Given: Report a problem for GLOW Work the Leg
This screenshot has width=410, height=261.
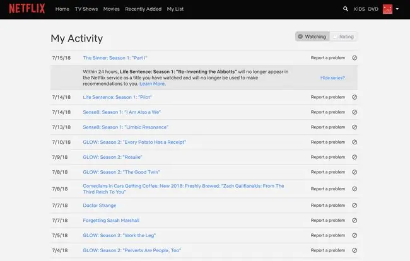Looking at the screenshot, I should (x=328, y=235).
